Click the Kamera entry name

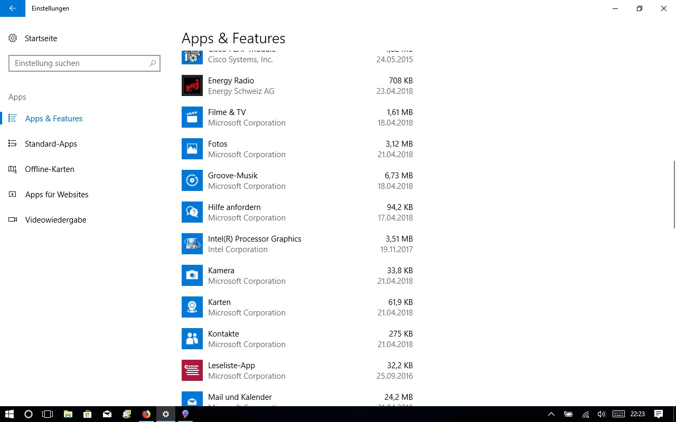tap(221, 271)
